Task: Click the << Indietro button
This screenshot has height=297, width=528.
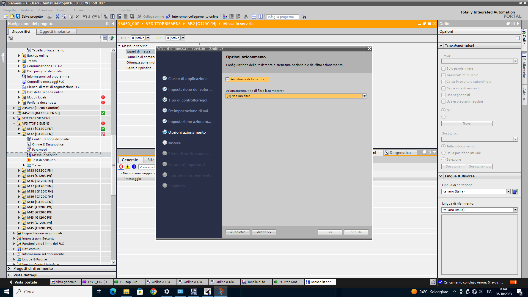Action: point(237,232)
